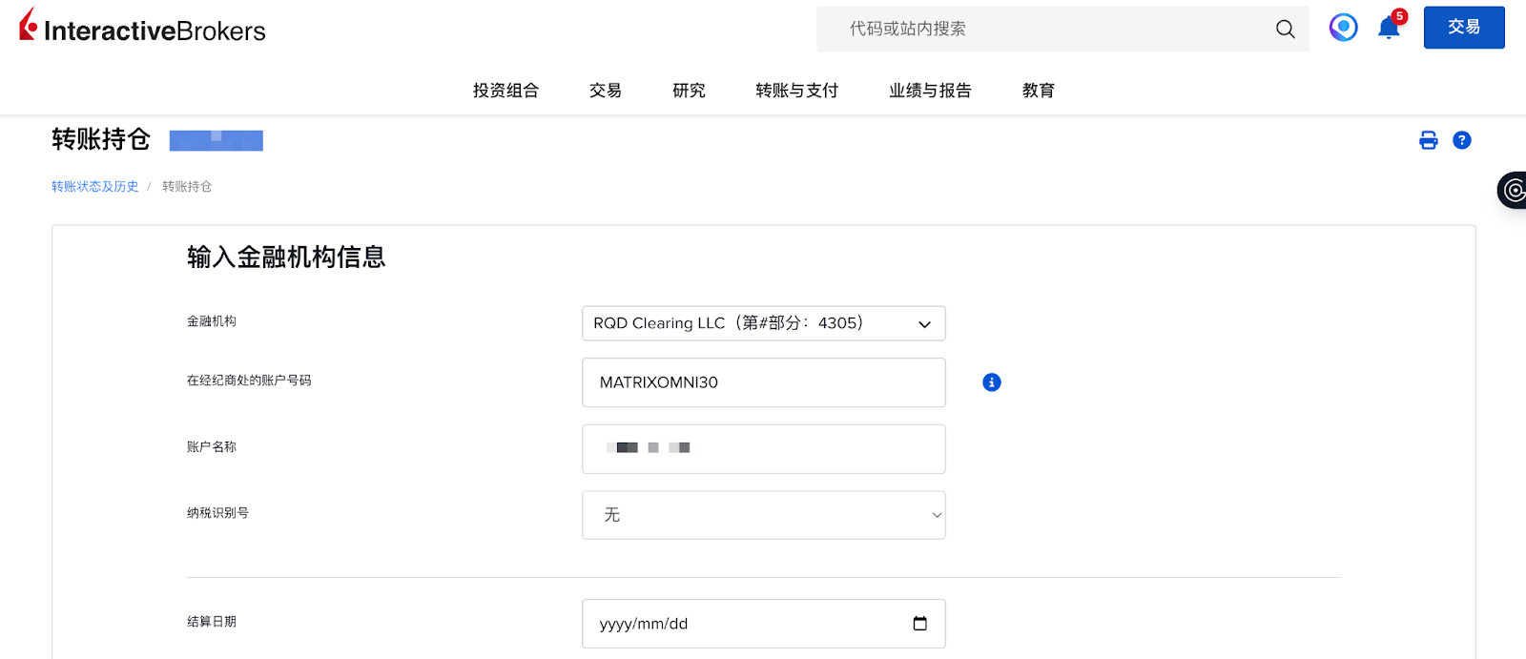
Task: Click the info icon beside account number
Action: (x=992, y=382)
